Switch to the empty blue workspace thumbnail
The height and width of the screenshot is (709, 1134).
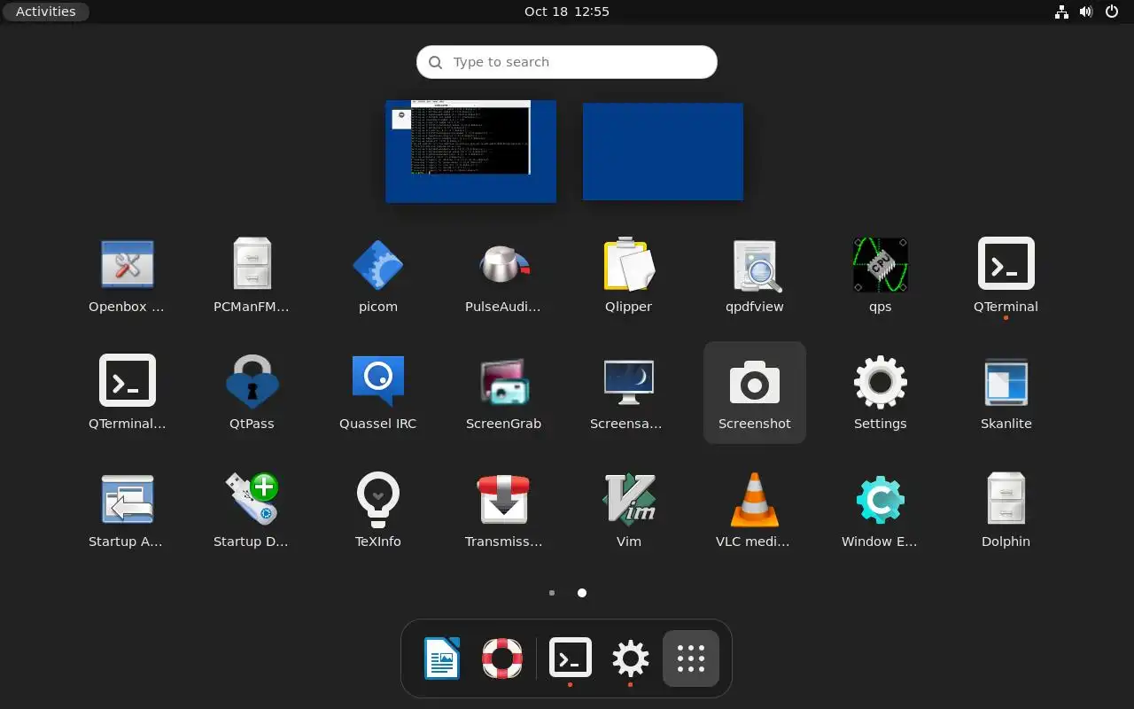click(x=663, y=151)
